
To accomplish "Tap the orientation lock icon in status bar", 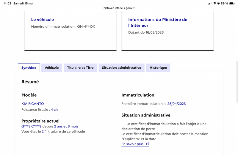I will pyautogui.click(x=218, y=3).
